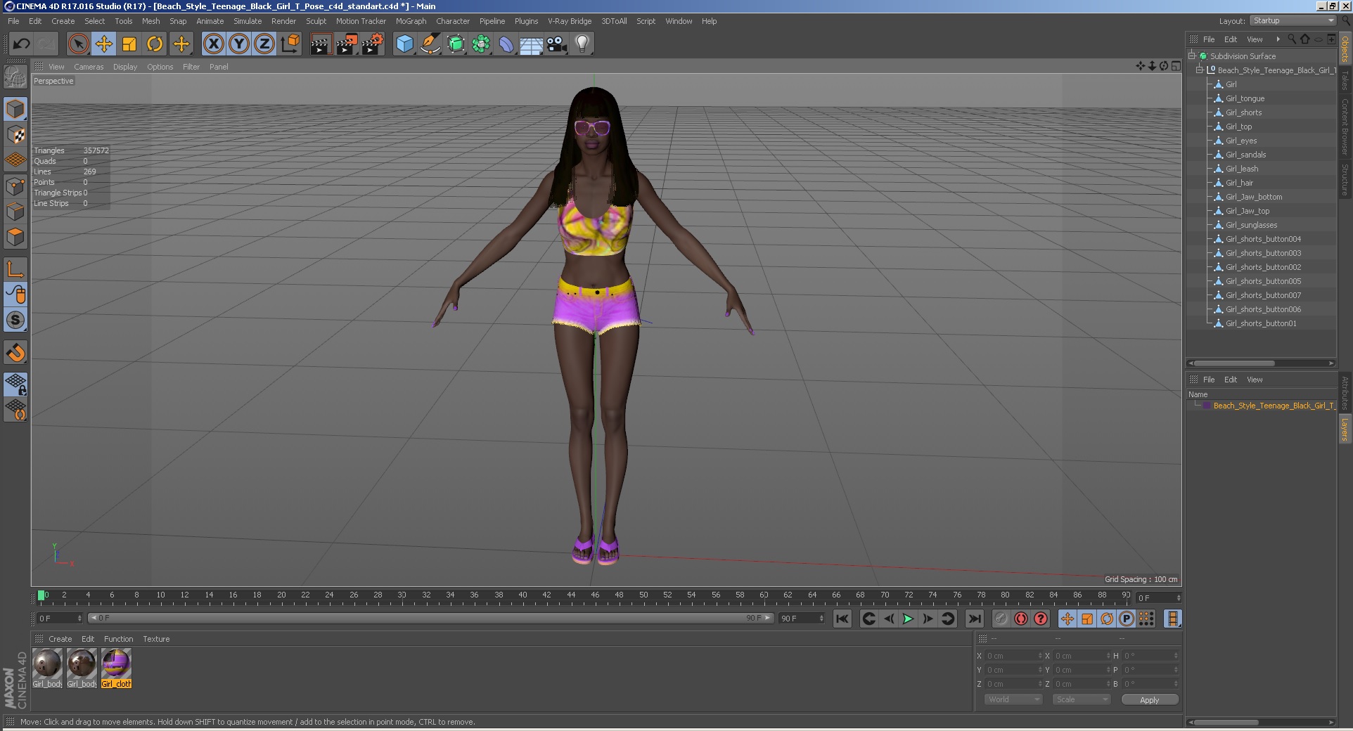Select Girl_sandals object
Viewport: 1353px width, 731px height.
(1245, 155)
